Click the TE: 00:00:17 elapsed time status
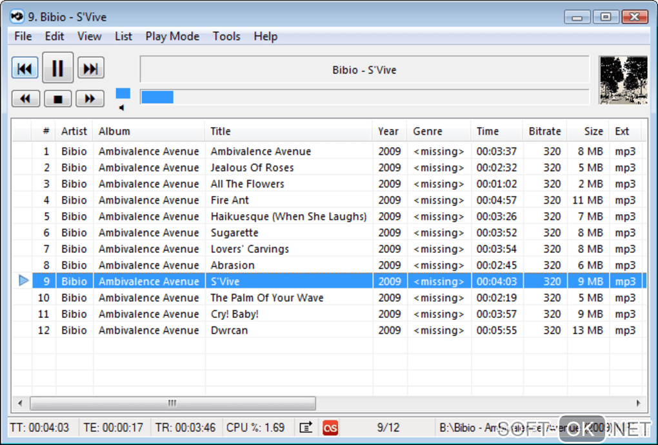658x445 pixels. coord(114,428)
